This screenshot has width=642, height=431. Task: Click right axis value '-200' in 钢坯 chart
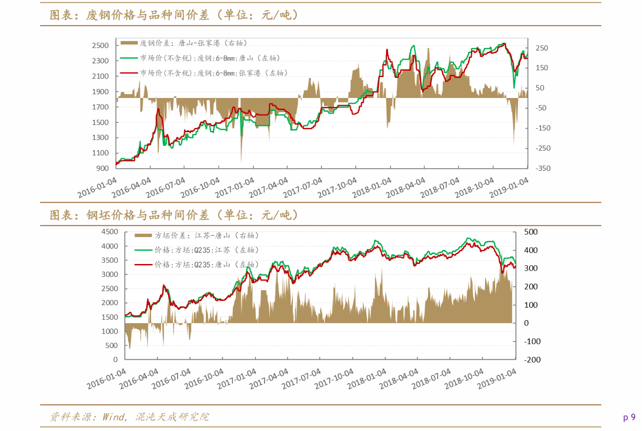click(532, 360)
